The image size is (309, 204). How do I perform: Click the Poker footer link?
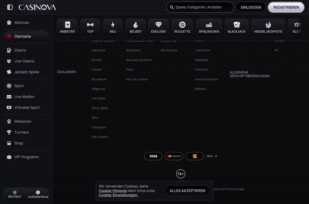[x=130, y=69]
